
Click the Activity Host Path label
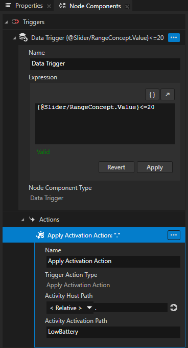[x=69, y=296]
